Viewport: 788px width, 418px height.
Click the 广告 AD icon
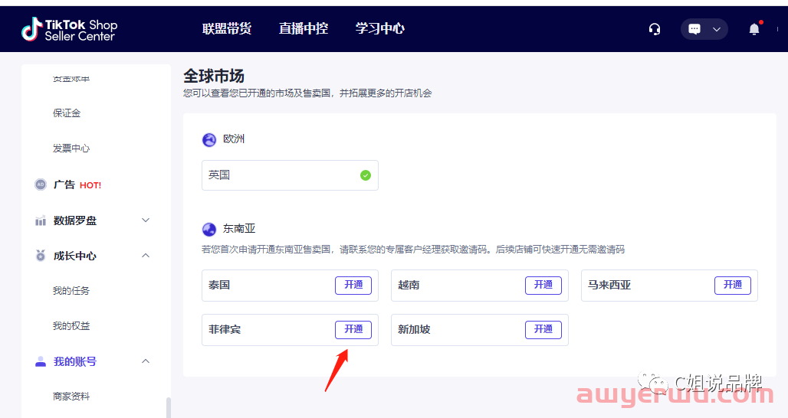[x=40, y=185]
